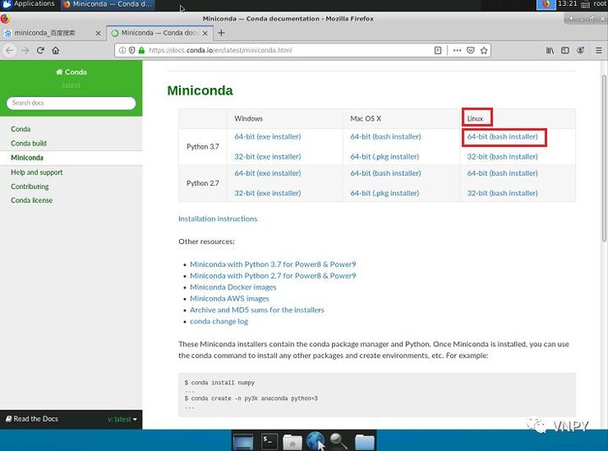Select Miniconda window in top taskbar
Image resolution: width=608 pixels, height=451 pixels.
click(x=107, y=4)
